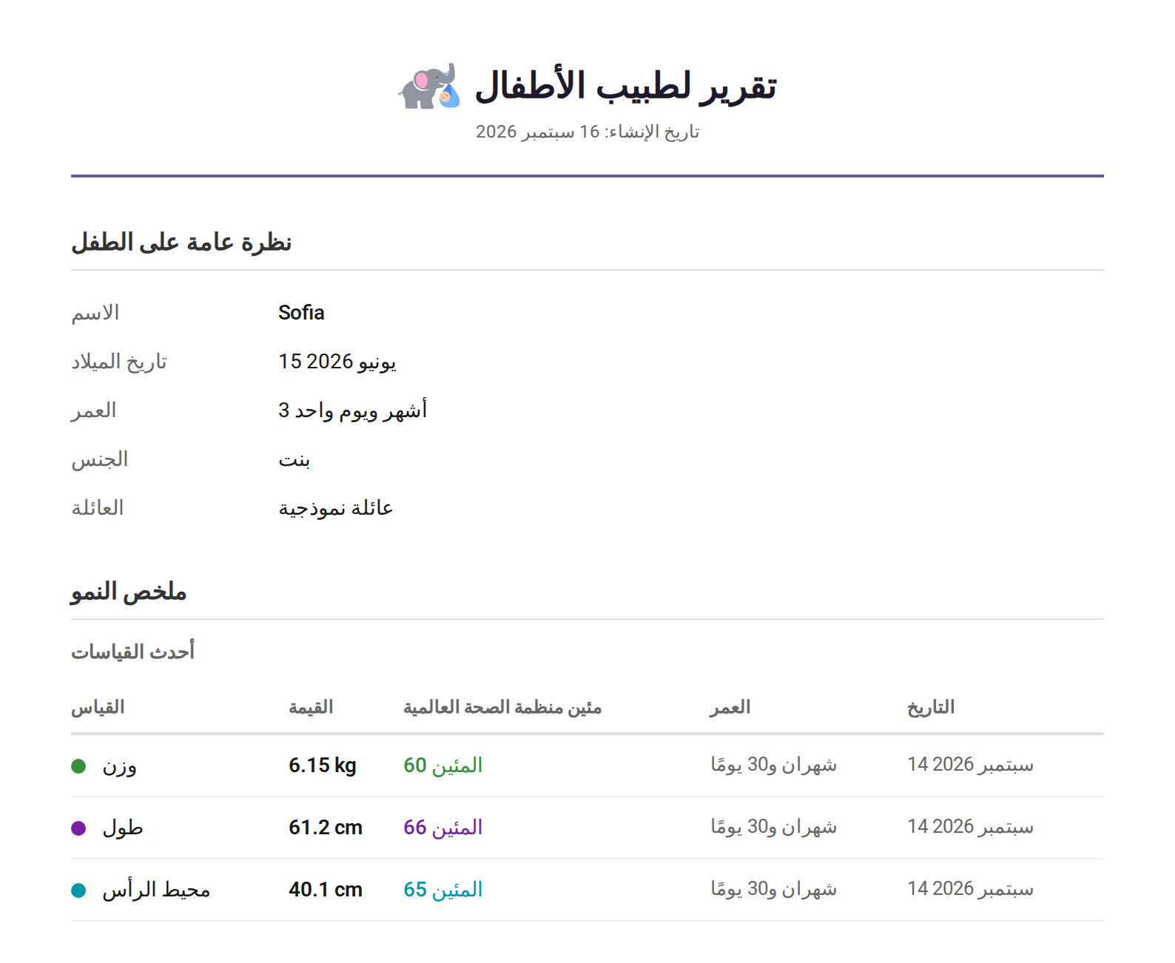This screenshot has height=963, width=1175.
Task: Click the green dot next to وزن
Action: 78,766
